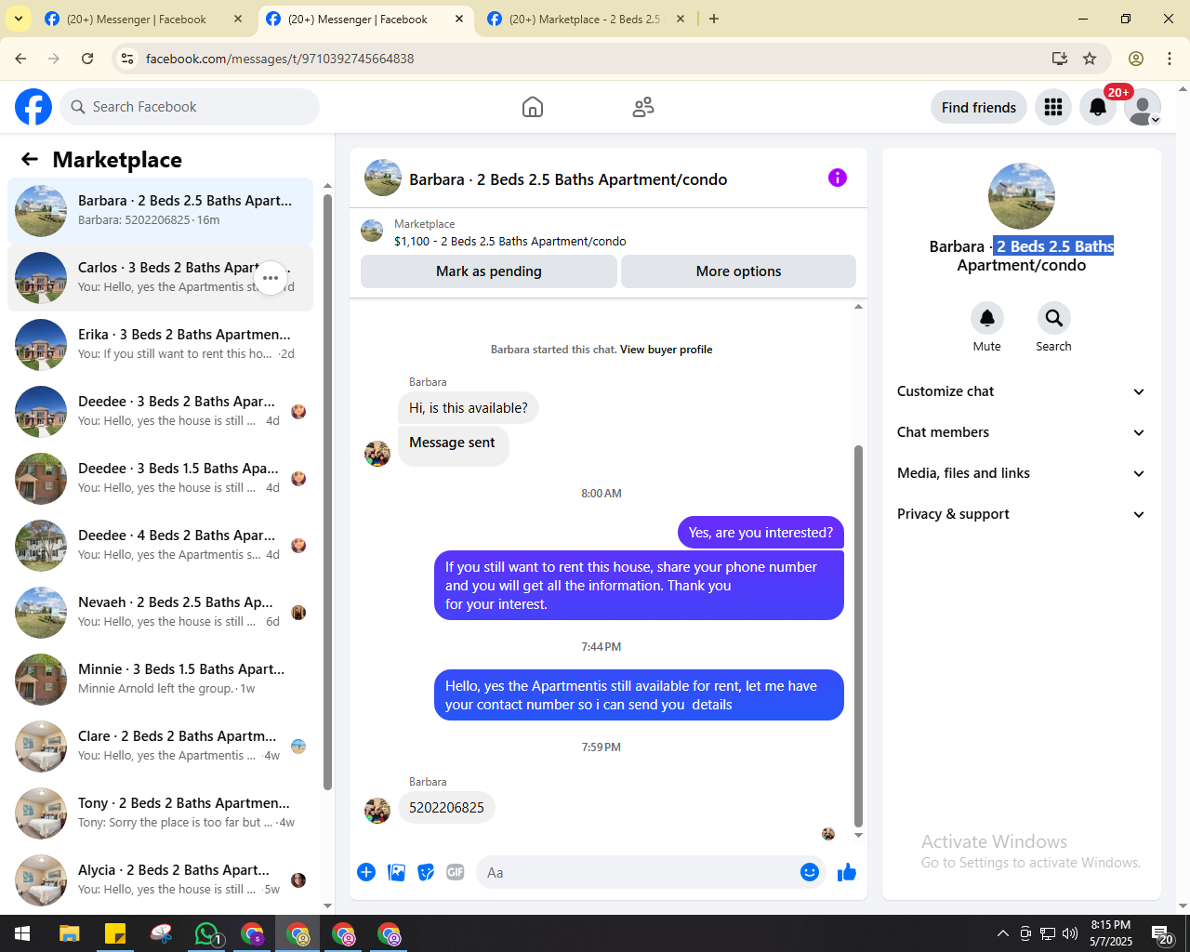Viewport: 1190px width, 952px height.
Task: Select the active Messenger tab
Action: coord(365,19)
